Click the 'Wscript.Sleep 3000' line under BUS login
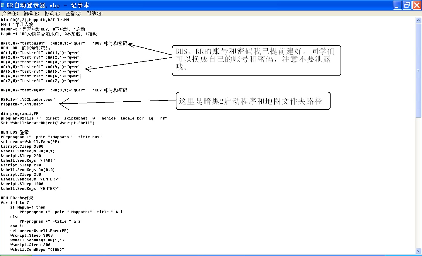Screen dimensions: 422x256 pos(22,146)
